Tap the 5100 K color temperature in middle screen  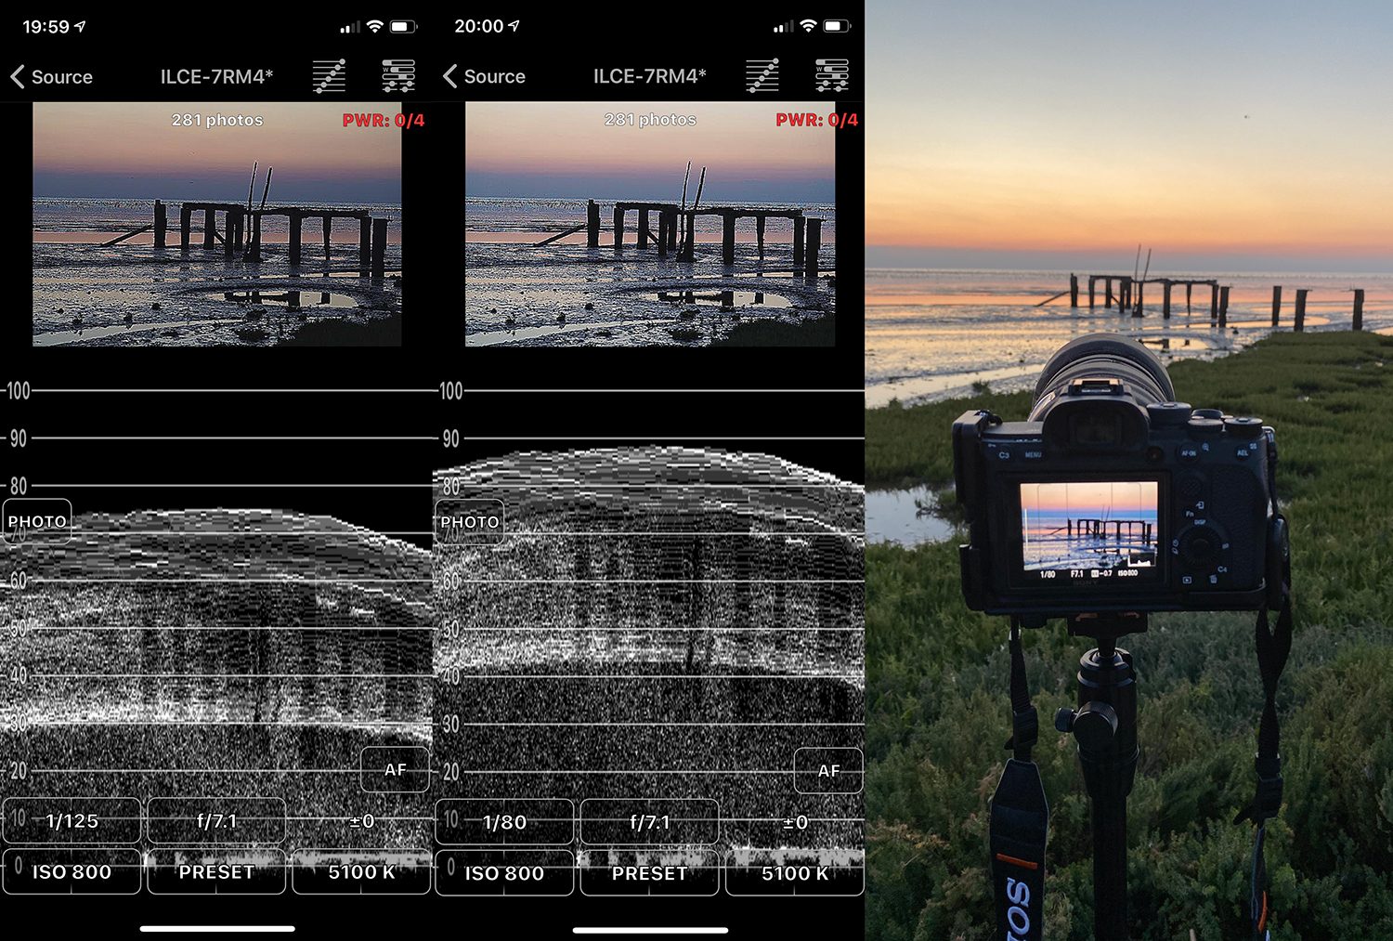(795, 872)
